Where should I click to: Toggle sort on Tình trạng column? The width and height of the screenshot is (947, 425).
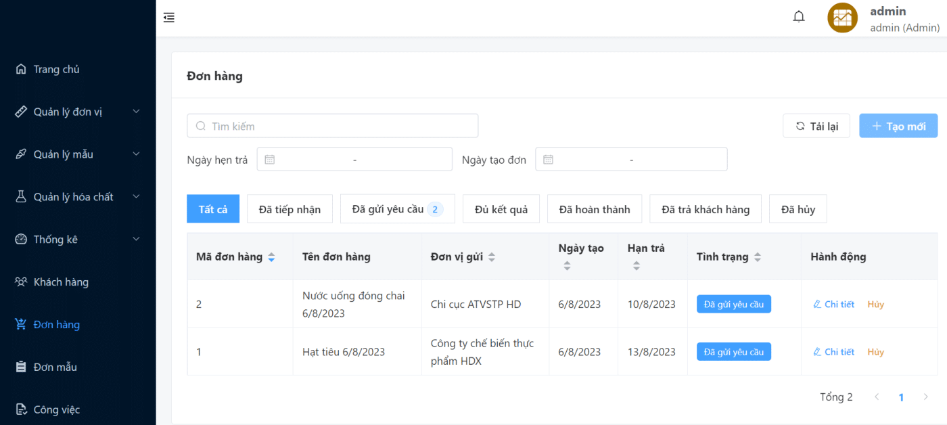[758, 257]
